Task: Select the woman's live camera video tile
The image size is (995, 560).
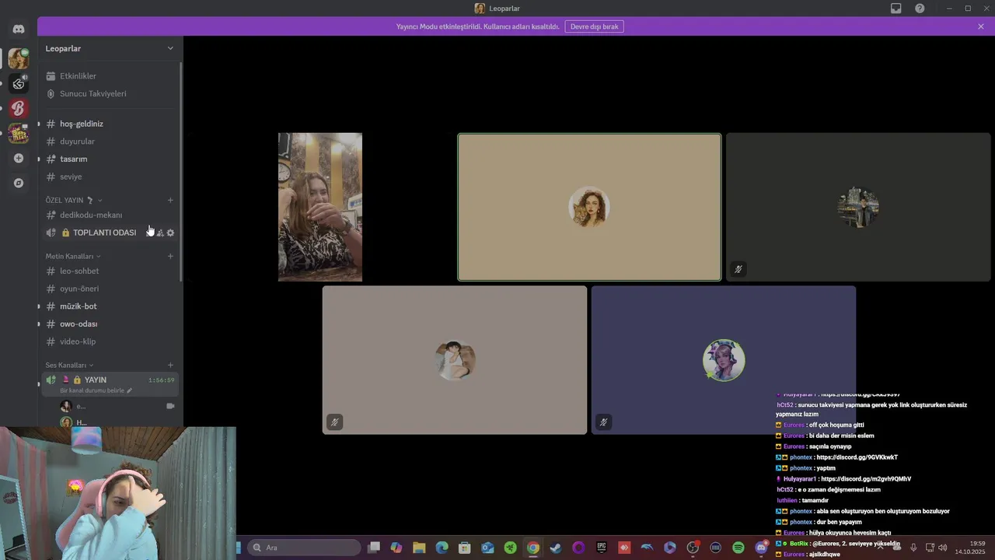Action: pyautogui.click(x=320, y=207)
